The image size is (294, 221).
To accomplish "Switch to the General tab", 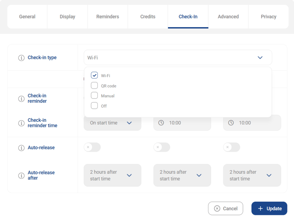I will point(27,17).
